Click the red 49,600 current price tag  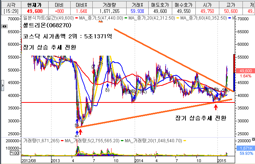click(245, 71)
